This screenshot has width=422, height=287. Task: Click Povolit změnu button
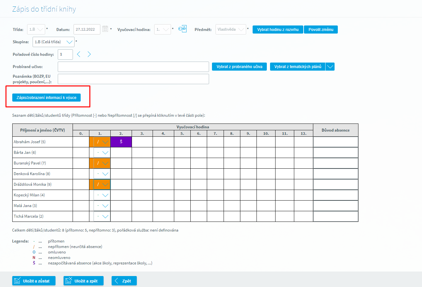(x=321, y=30)
